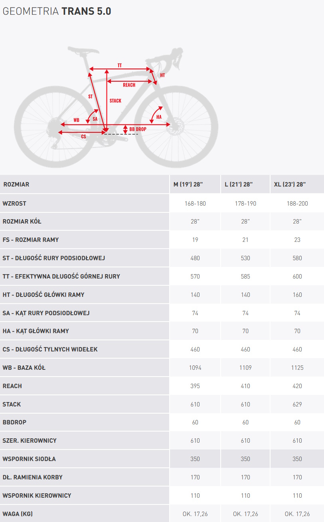
Task: Select the M (19') 28" column header
Action: 188,184
